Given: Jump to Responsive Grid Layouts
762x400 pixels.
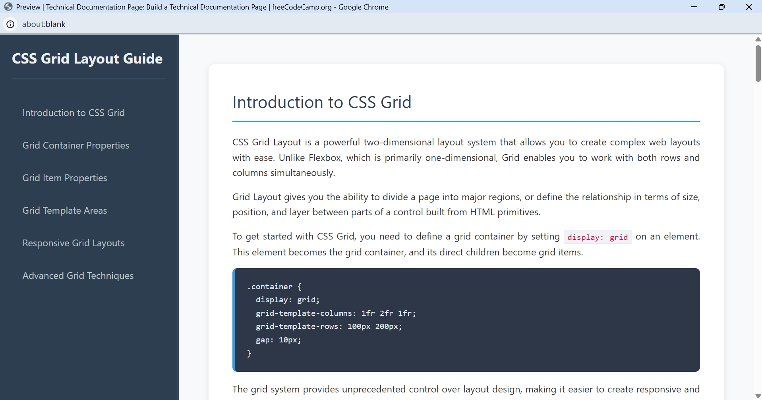Looking at the screenshot, I should pyautogui.click(x=73, y=243).
